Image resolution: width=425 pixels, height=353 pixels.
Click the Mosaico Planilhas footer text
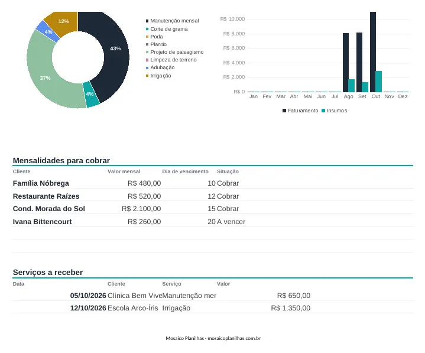tap(213, 338)
